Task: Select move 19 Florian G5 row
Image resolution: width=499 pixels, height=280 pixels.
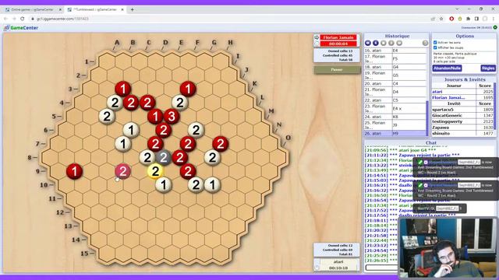Action: (x=395, y=75)
